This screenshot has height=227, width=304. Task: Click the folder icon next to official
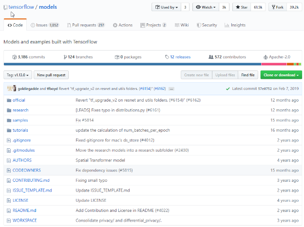click(9, 100)
